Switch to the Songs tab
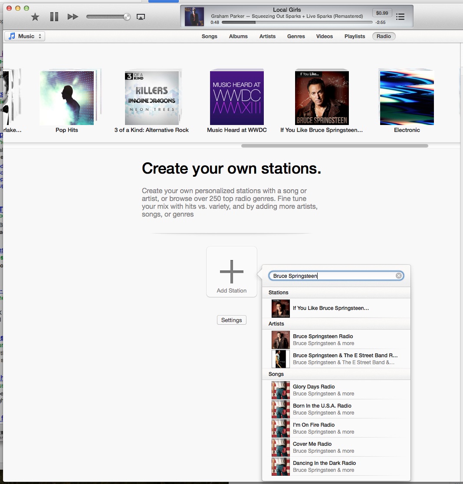463x484 pixels. point(209,36)
